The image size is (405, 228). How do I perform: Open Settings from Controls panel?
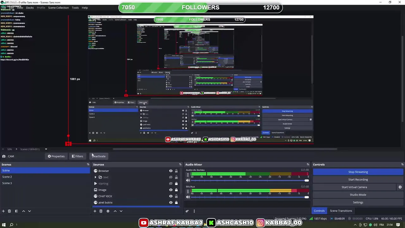pyautogui.click(x=358, y=202)
